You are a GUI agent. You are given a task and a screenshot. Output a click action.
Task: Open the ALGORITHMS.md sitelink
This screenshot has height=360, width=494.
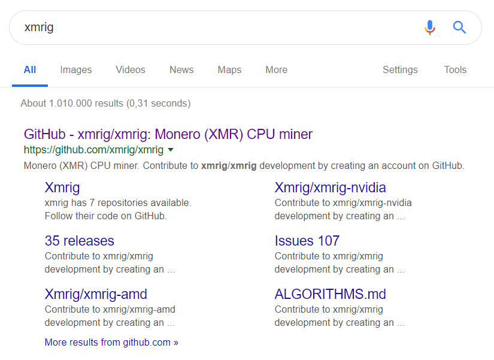pos(330,294)
